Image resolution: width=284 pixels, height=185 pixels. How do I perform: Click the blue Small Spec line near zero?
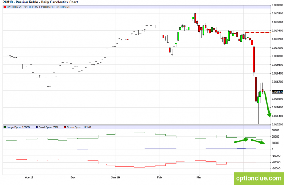click(134, 149)
